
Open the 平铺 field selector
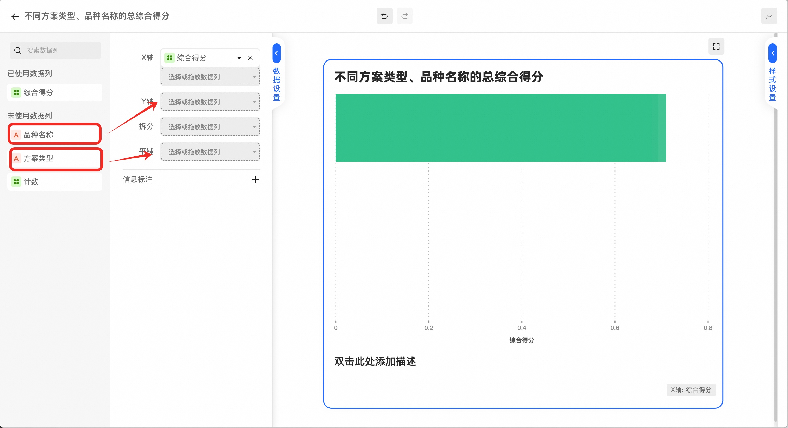point(210,152)
